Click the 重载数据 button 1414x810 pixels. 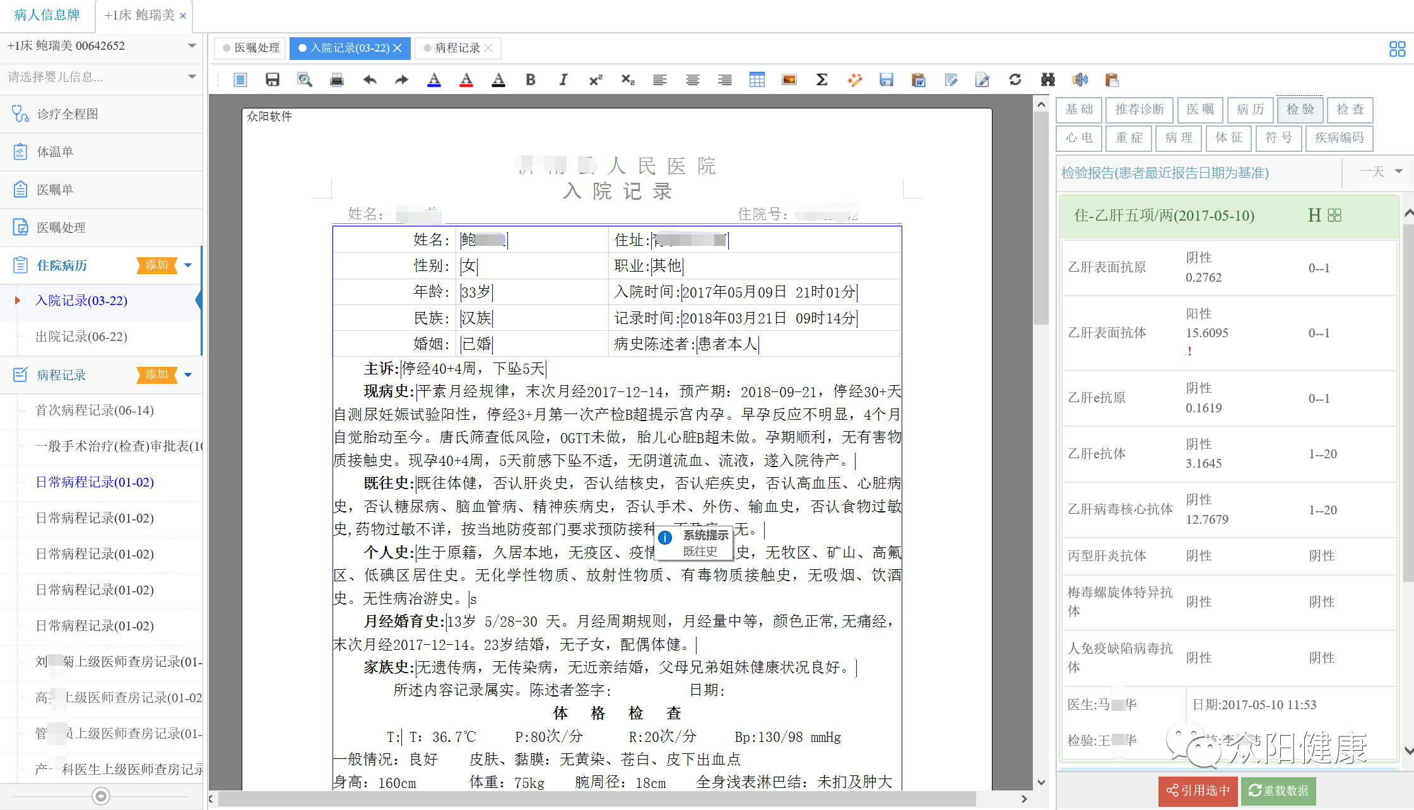coord(1278,790)
